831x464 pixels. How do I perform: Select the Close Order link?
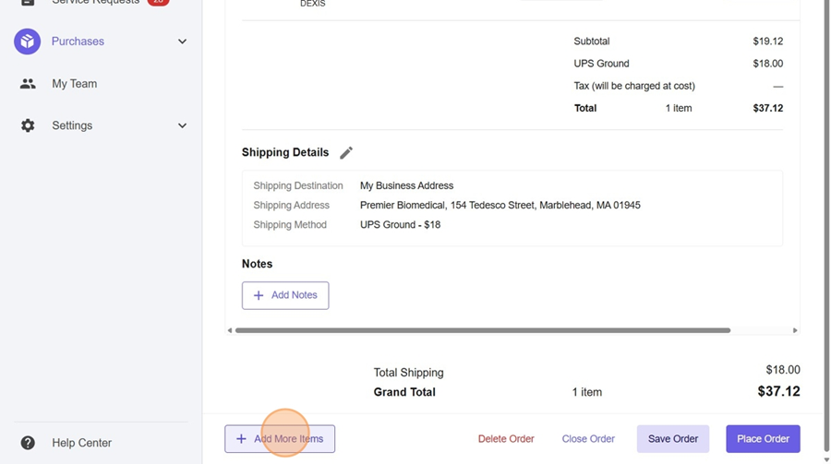tap(588, 439)
